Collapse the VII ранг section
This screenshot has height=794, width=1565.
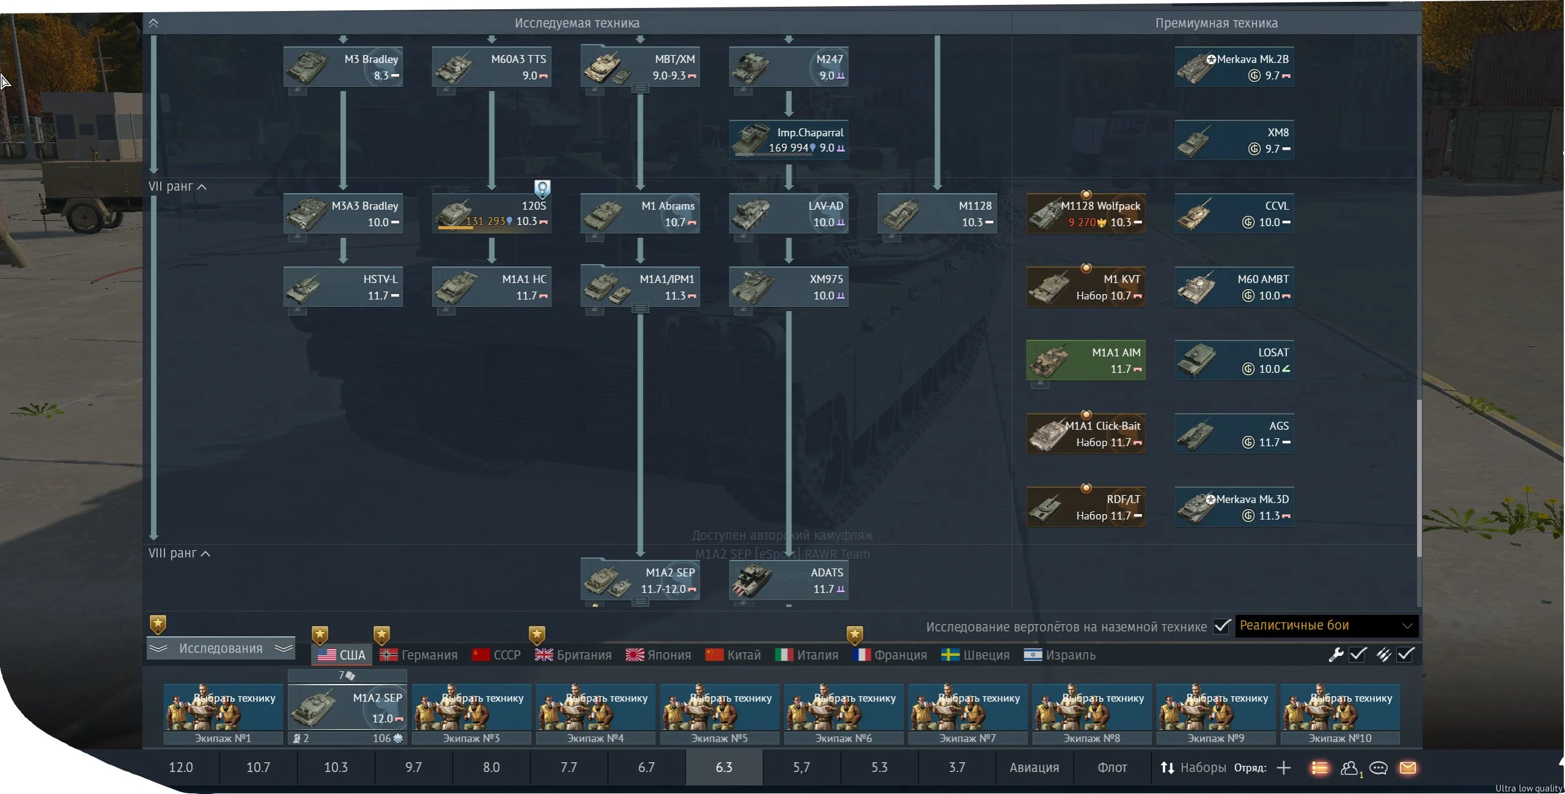(x=202, y=187)
